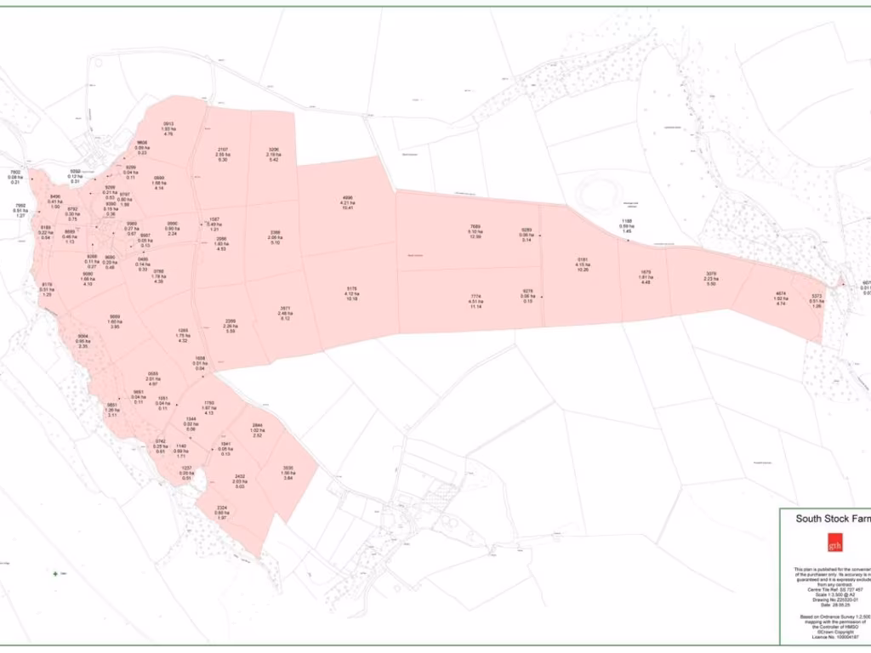Select parcel 3535 labeled 1.56 ha
Viewport: 871px width, 653px height.
[x=287, y=473]
